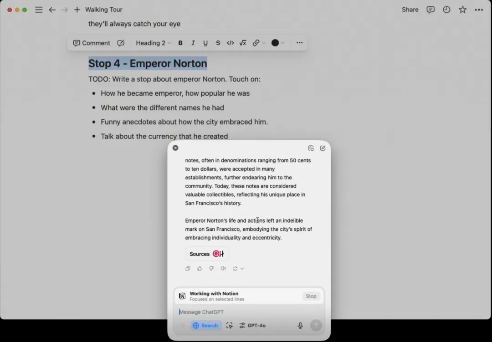Click bullet 'What were the different names'
Image resolution: width=492 pixels, height=342 pixels.
tap(162, 108)
